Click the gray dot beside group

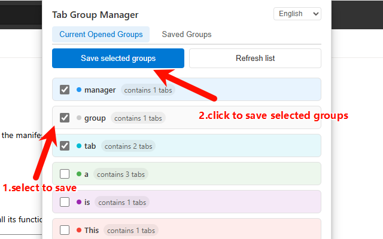coord(79,118)
